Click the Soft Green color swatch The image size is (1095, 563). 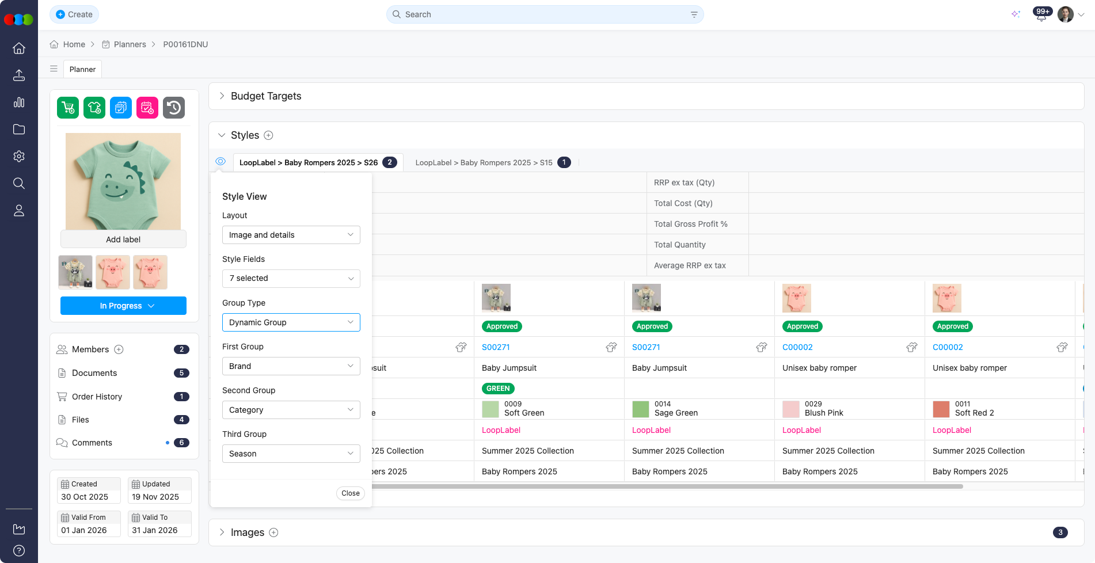tap(490, 409)
